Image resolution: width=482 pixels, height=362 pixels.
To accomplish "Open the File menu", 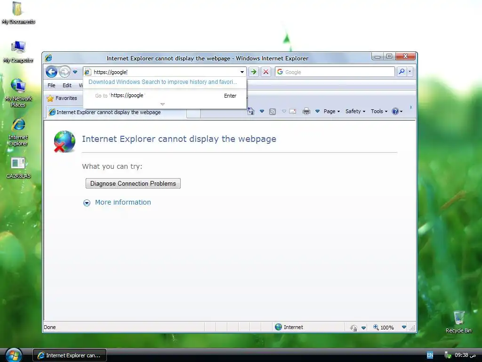I will click(x=51, y=85).
